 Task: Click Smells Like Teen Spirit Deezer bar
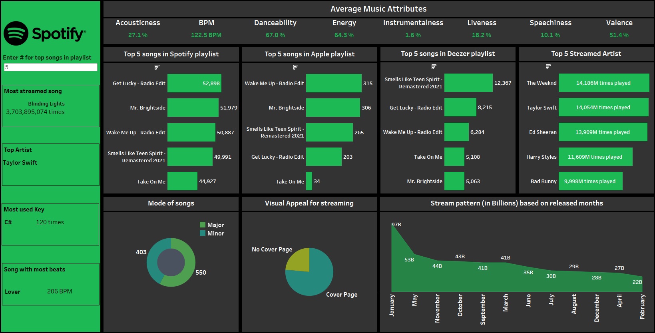pyautogui.click(x=468, y=83)
